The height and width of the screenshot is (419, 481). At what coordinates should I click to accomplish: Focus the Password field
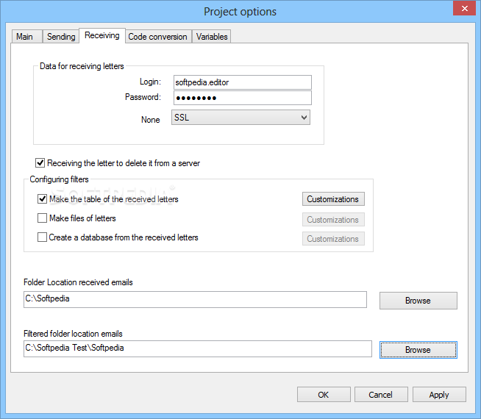click(243, 98)
